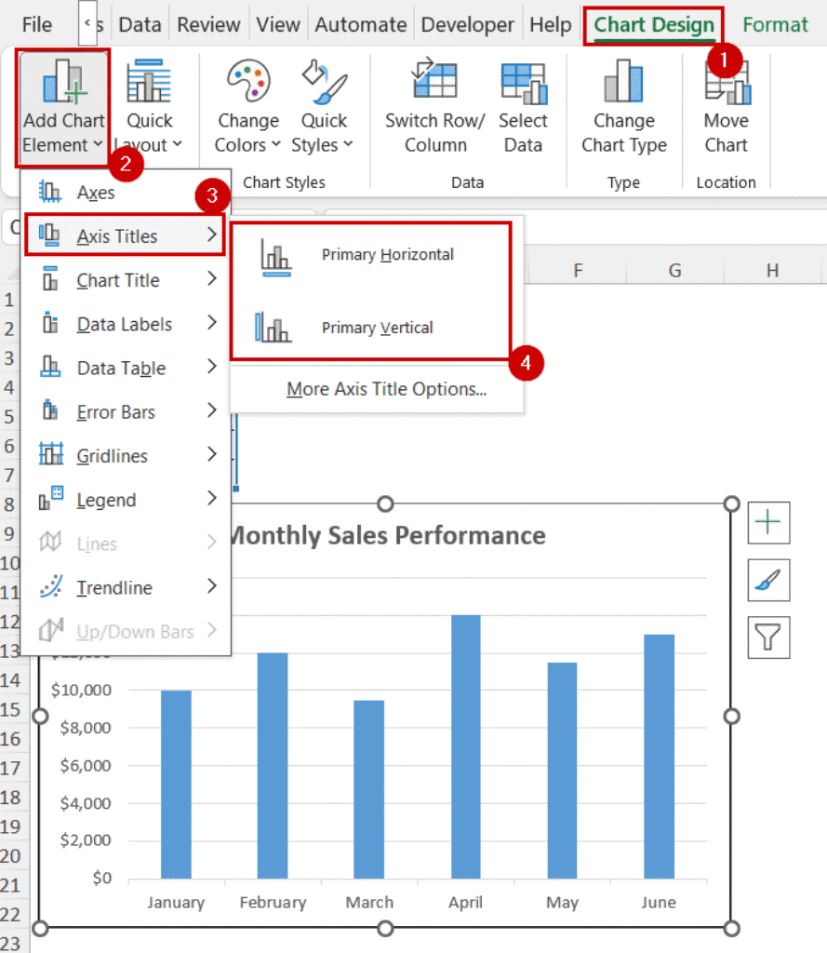This screenshot has width=827, height=953.
Task: Open More Axis Title Options link
Action: pyautogui.click(x=386, y=390)
